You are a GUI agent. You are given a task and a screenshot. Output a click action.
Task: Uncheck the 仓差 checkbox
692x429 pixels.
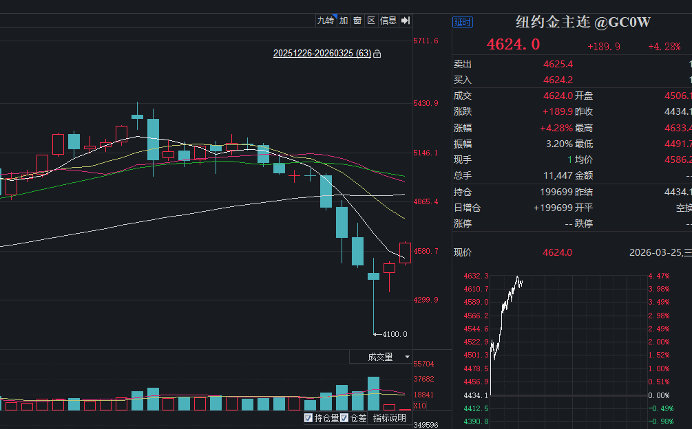[x=344, y=418]
